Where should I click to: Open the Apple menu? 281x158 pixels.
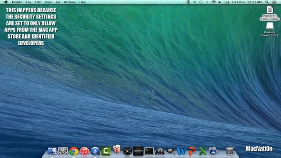click(6, 2)
